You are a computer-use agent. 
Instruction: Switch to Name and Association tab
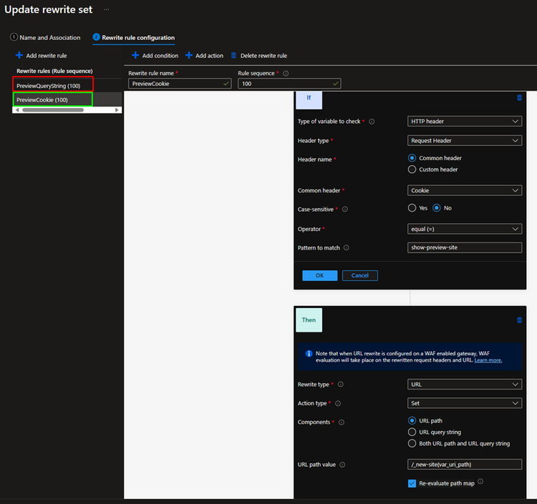[45, 37]
